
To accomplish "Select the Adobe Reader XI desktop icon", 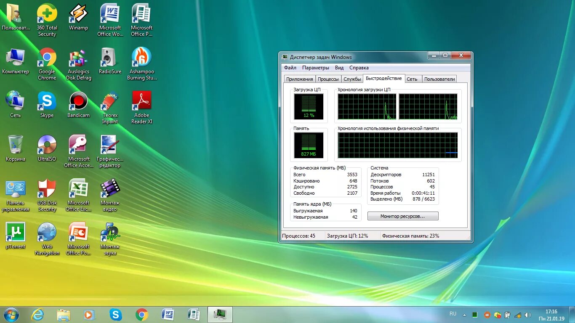I will (x=141, y=108).
